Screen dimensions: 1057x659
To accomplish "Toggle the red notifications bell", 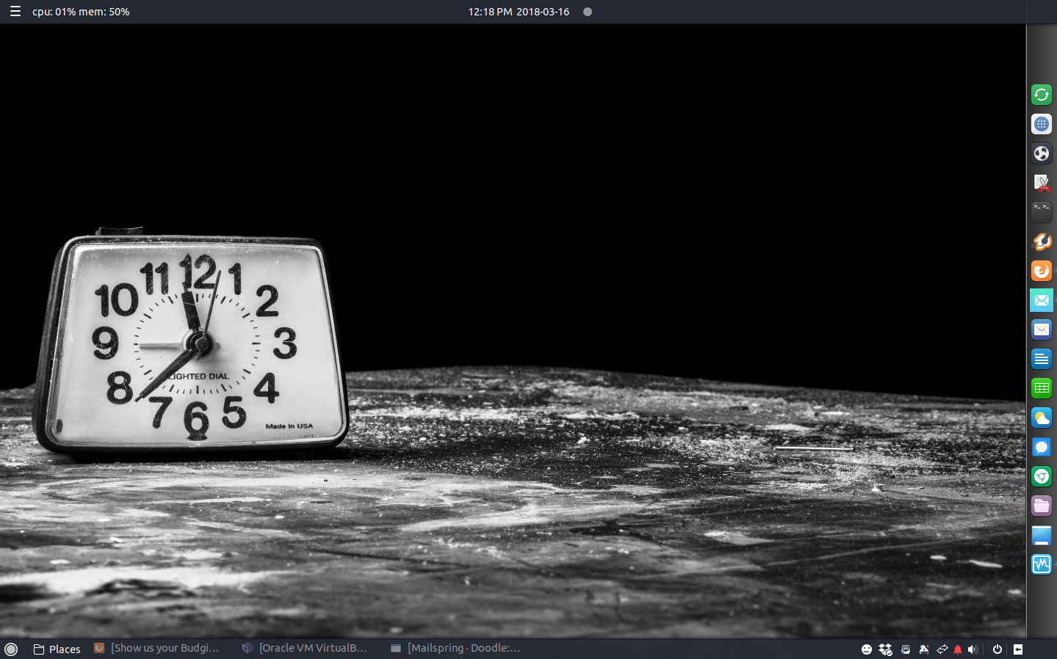I will tap(957, 649).
